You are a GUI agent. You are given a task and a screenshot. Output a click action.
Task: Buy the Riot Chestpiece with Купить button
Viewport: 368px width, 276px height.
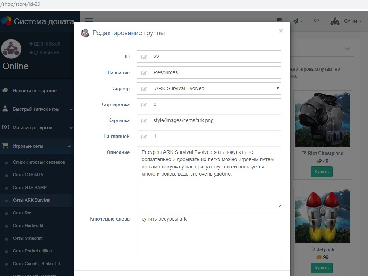click(x=321, y=171)
